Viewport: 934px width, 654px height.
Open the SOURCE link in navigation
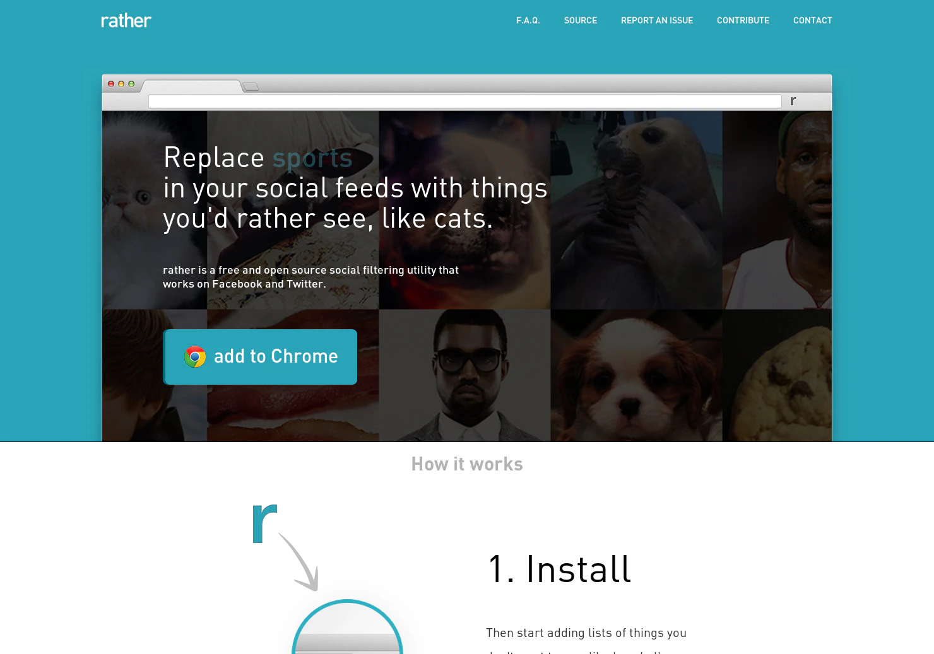pyautogui.click(x=581, y=21)
